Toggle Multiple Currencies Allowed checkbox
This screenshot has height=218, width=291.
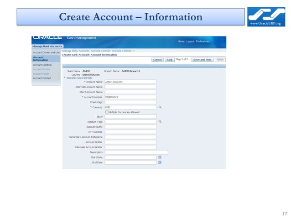click(107, 112)
